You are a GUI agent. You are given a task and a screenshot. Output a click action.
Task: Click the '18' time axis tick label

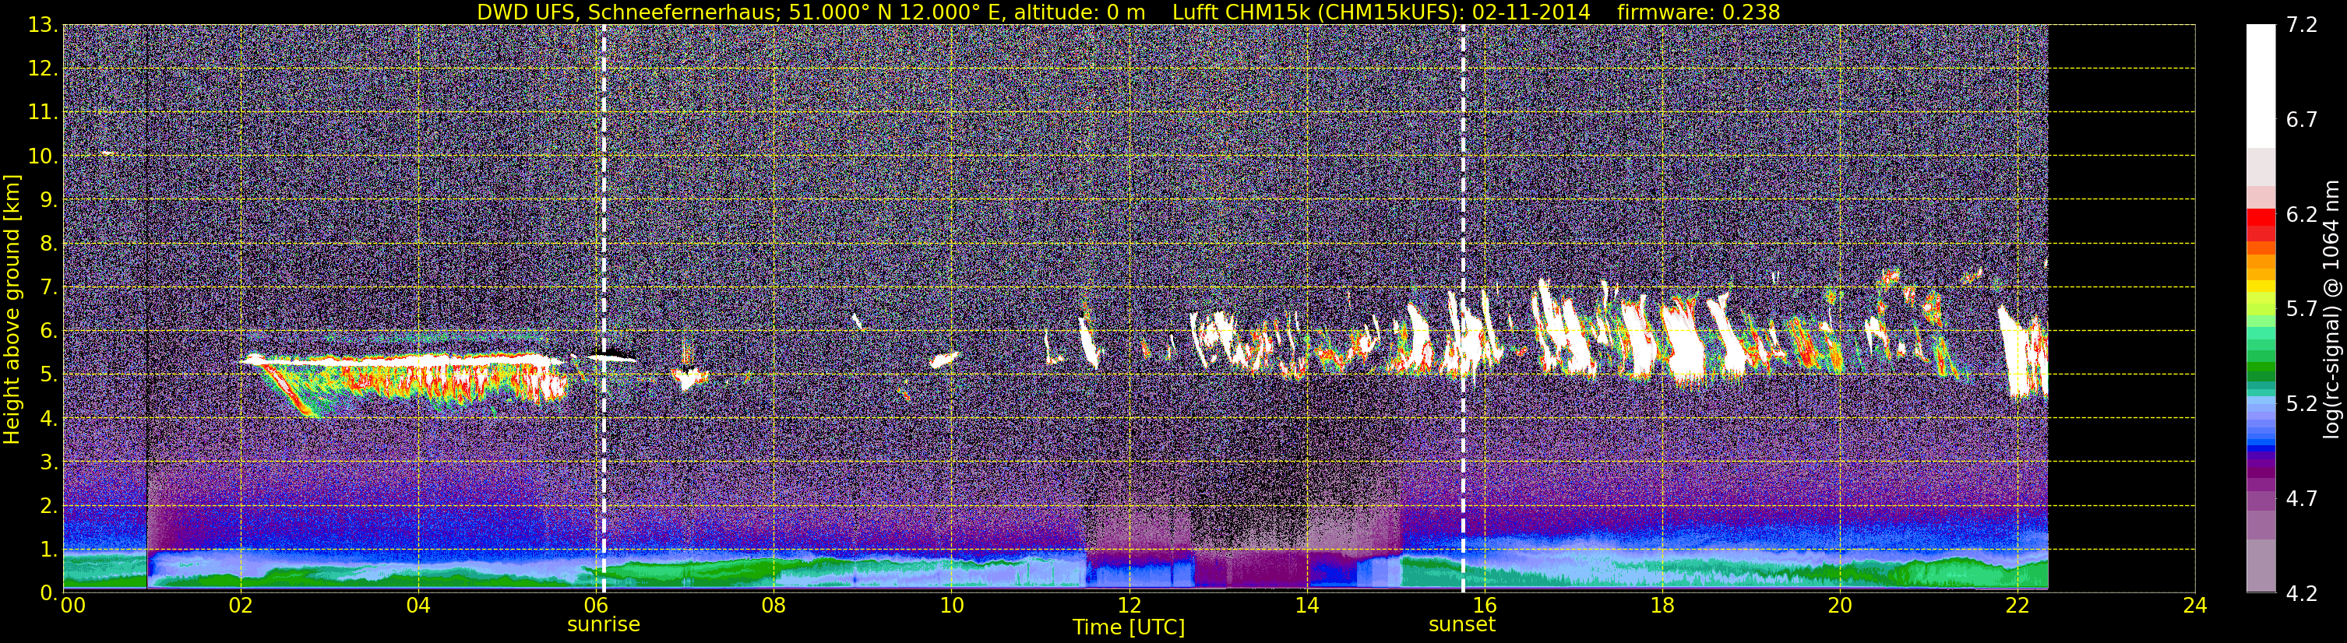1662,606
